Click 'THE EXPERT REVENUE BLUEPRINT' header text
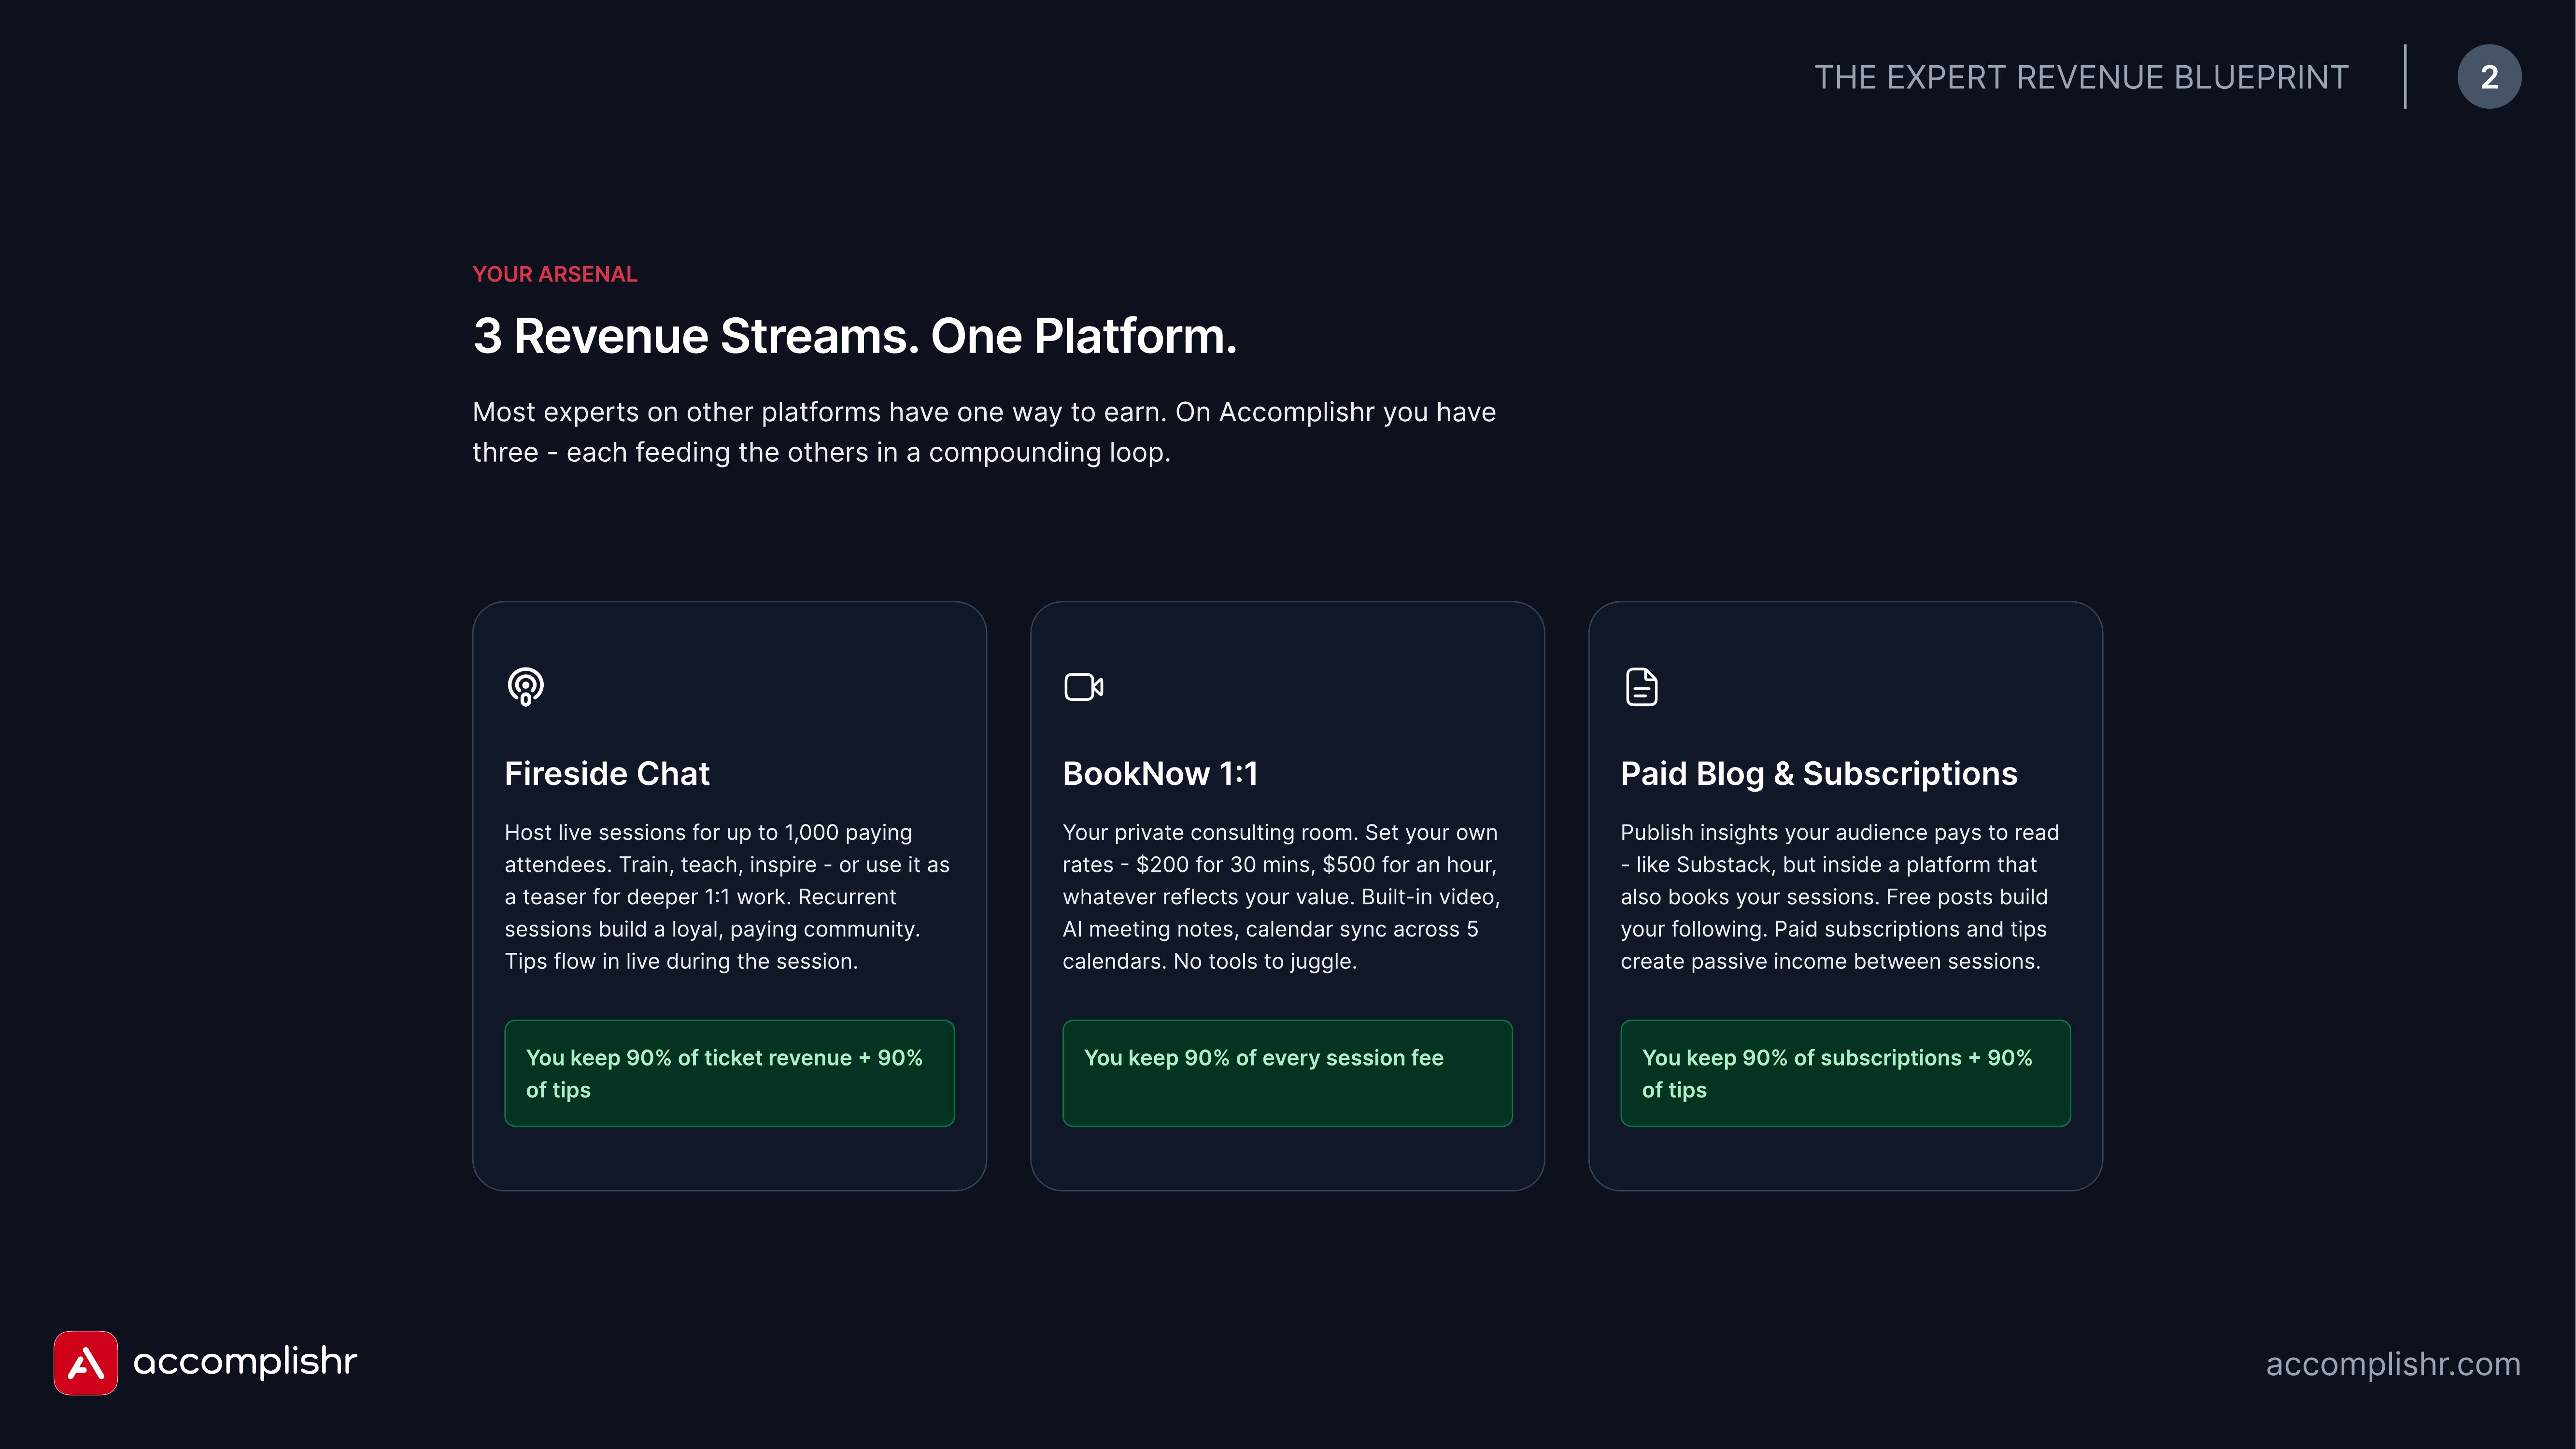Image resolution: width=2576 pixels, height=1449 pixels. [x=2081, y=77]
